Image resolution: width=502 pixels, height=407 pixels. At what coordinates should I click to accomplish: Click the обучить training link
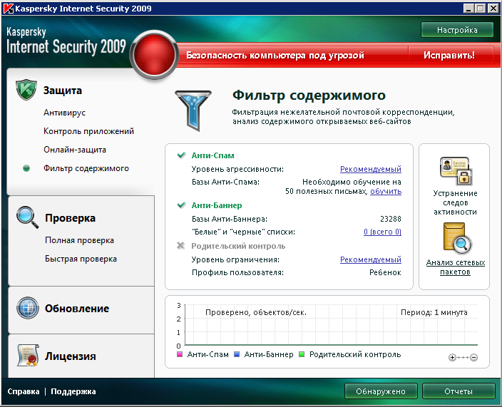(x=386, y=191)
